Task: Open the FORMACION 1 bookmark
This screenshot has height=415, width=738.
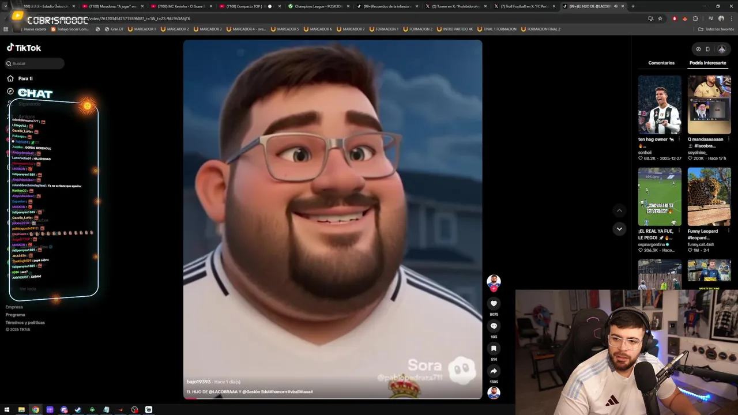Action: [384, 29]
